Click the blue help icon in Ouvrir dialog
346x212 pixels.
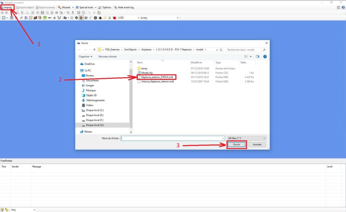[265, 57]
